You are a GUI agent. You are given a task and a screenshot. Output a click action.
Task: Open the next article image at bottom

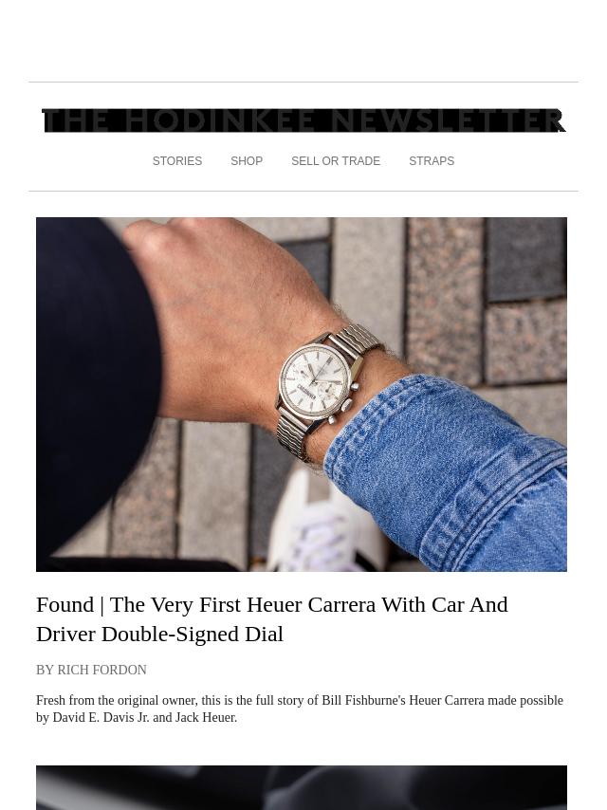302,787
